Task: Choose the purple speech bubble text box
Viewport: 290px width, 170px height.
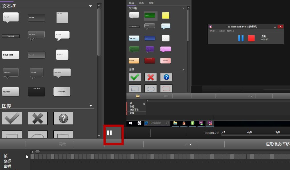Action: [x=150, y=49]
